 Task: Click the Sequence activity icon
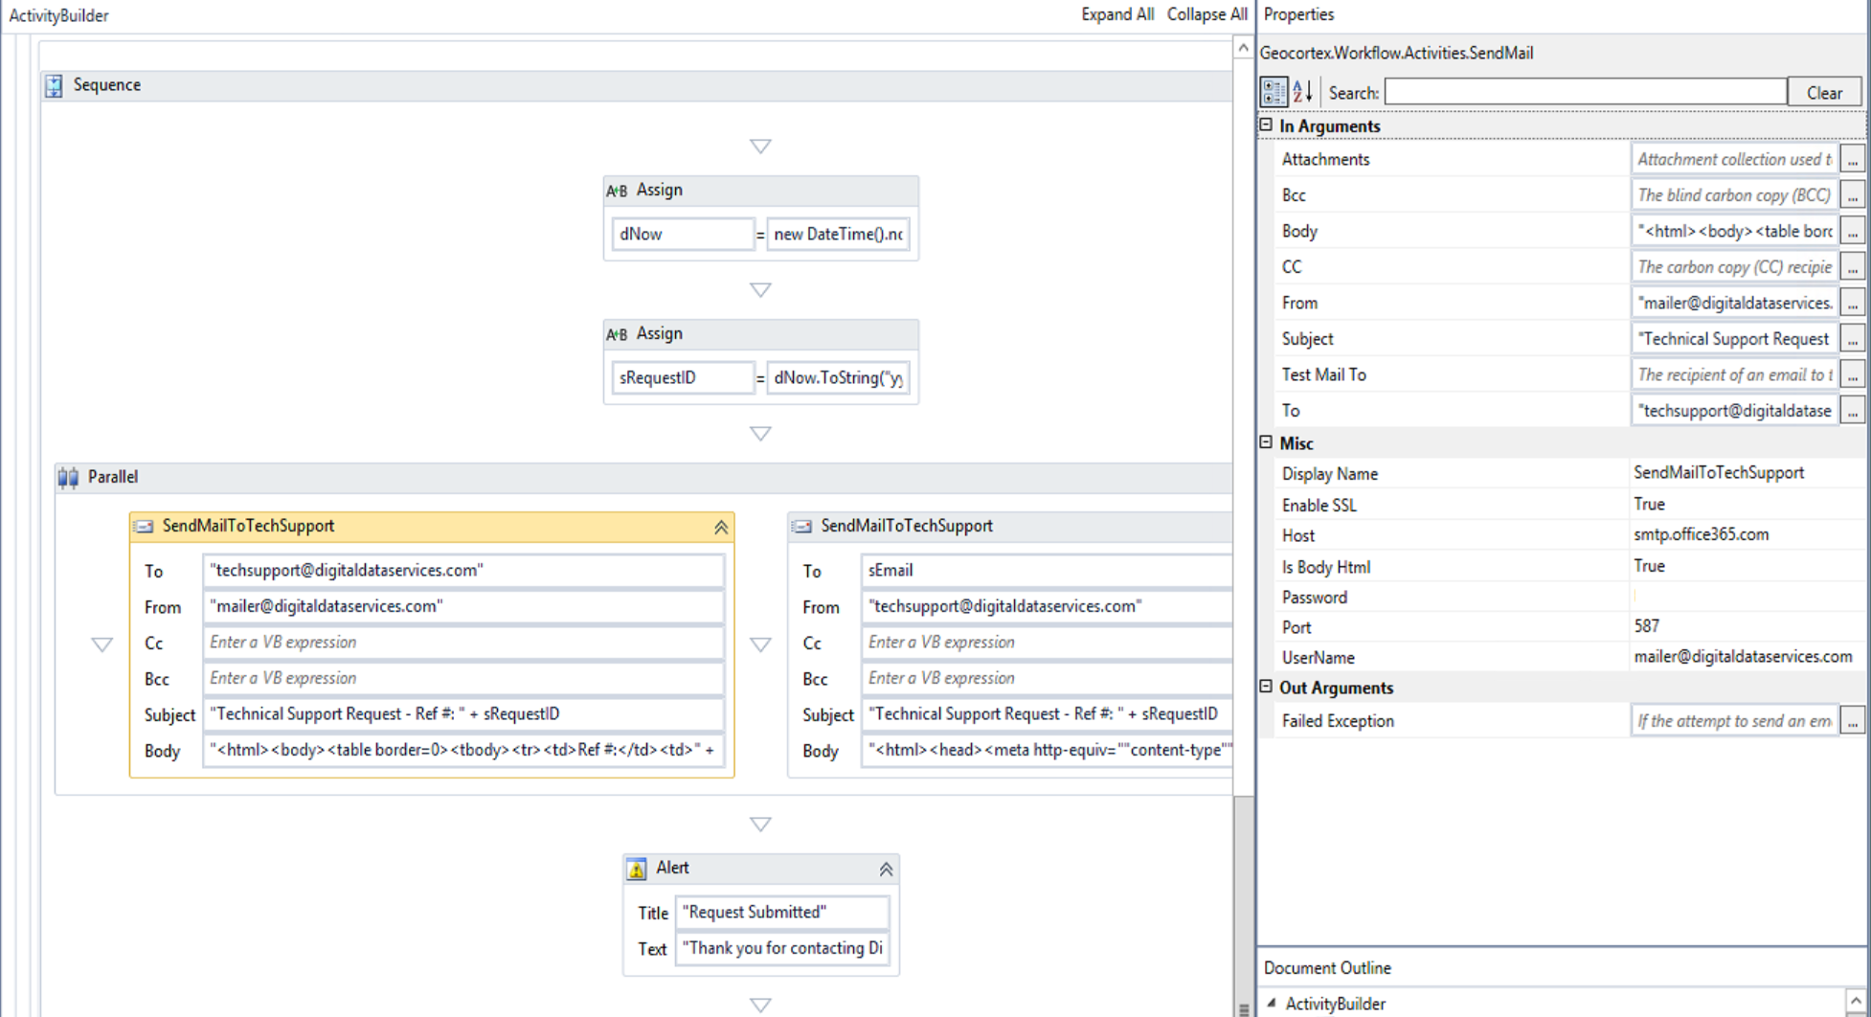54,85
